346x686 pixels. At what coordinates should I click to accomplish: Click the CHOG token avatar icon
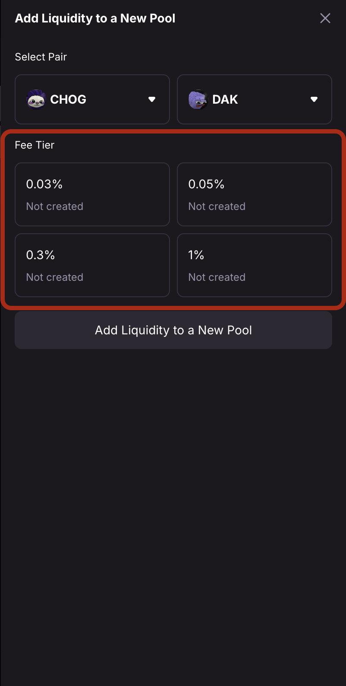36,99
